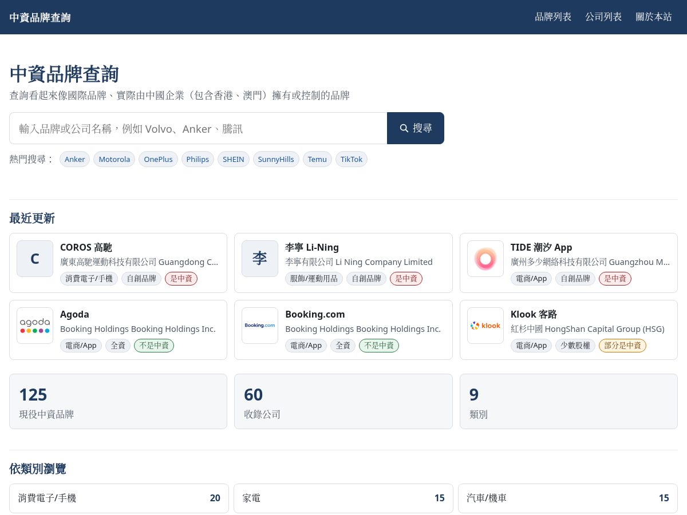Click 李寧有限公司 Li Ning Company Limited text

pos(359,262)
